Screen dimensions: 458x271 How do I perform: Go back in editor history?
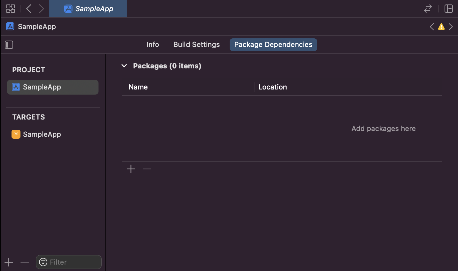click(x=29, y=9)
